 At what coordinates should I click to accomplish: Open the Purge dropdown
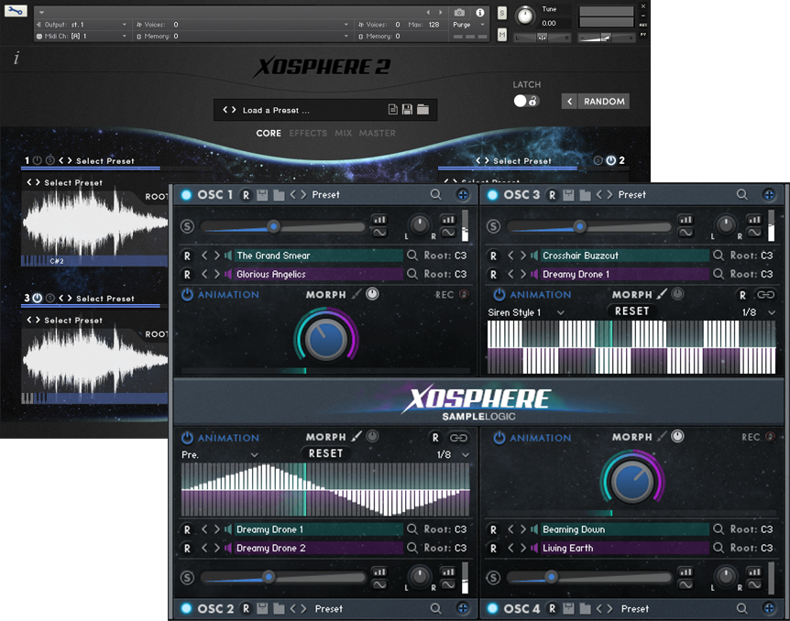[x=468, y=25]
